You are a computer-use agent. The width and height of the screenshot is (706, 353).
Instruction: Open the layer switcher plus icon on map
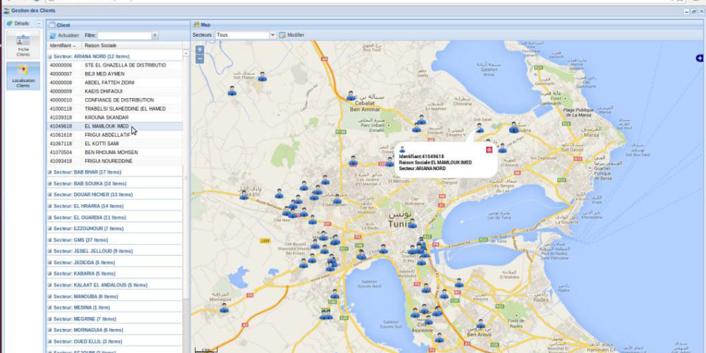coord(699,58)
